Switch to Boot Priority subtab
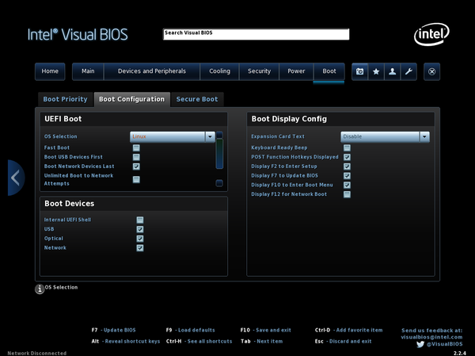Screen dimensions: 475x356 point(66,100)
